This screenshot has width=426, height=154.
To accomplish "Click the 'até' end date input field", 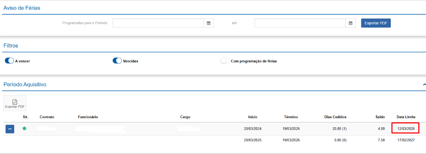I will pyautogui.click(x=300, y=23).
